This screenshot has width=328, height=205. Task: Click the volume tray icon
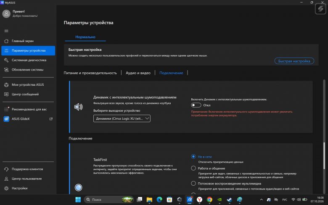point(299,200)
